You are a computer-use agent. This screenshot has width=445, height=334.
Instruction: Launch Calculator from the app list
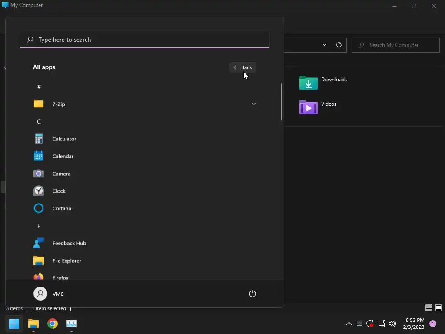coord(145,139)
